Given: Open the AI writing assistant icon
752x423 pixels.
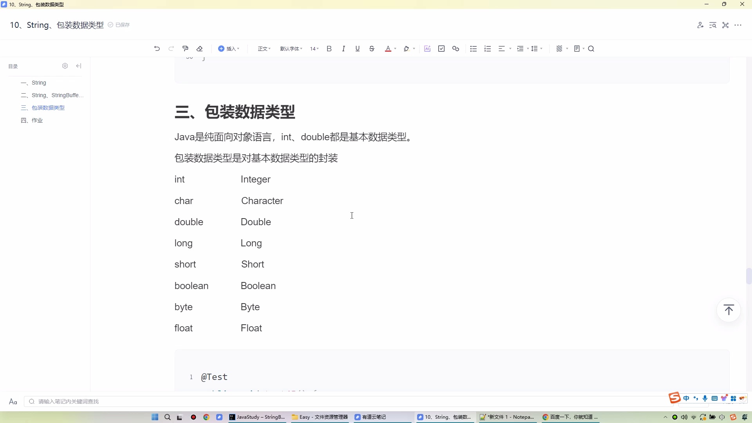Looking at the screenshot, I should pyautogui.click(x=427, y=48).
